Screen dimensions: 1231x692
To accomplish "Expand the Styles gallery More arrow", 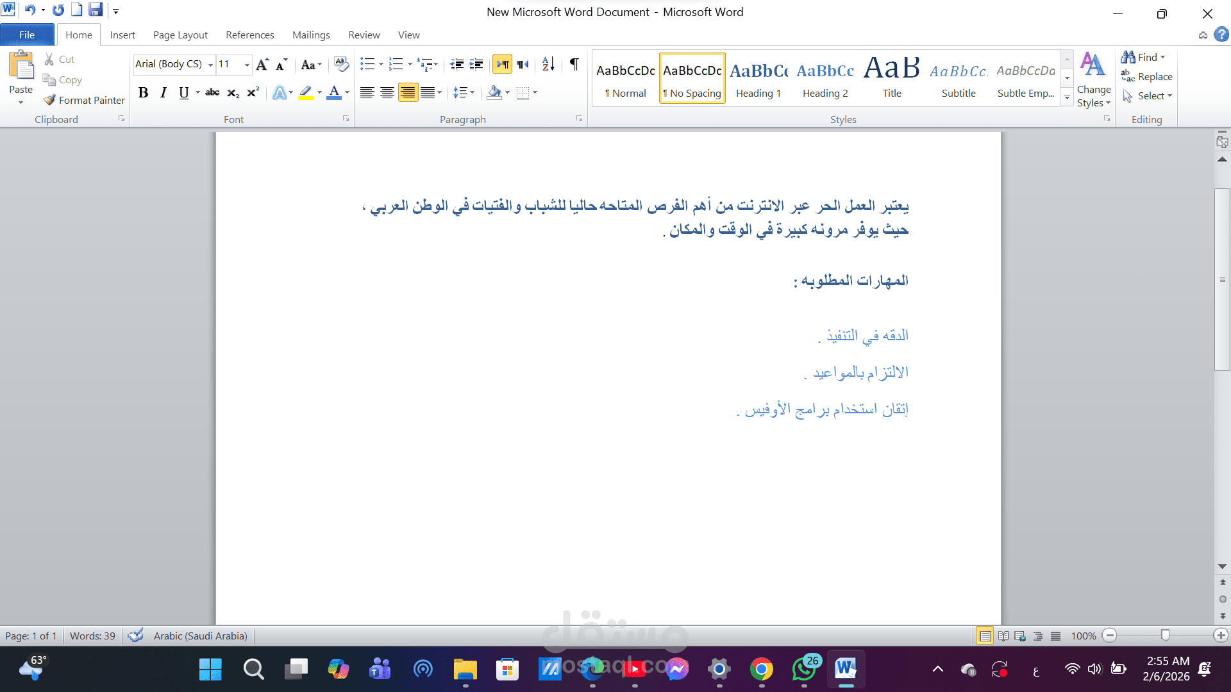I will [x=1067, y=97].
